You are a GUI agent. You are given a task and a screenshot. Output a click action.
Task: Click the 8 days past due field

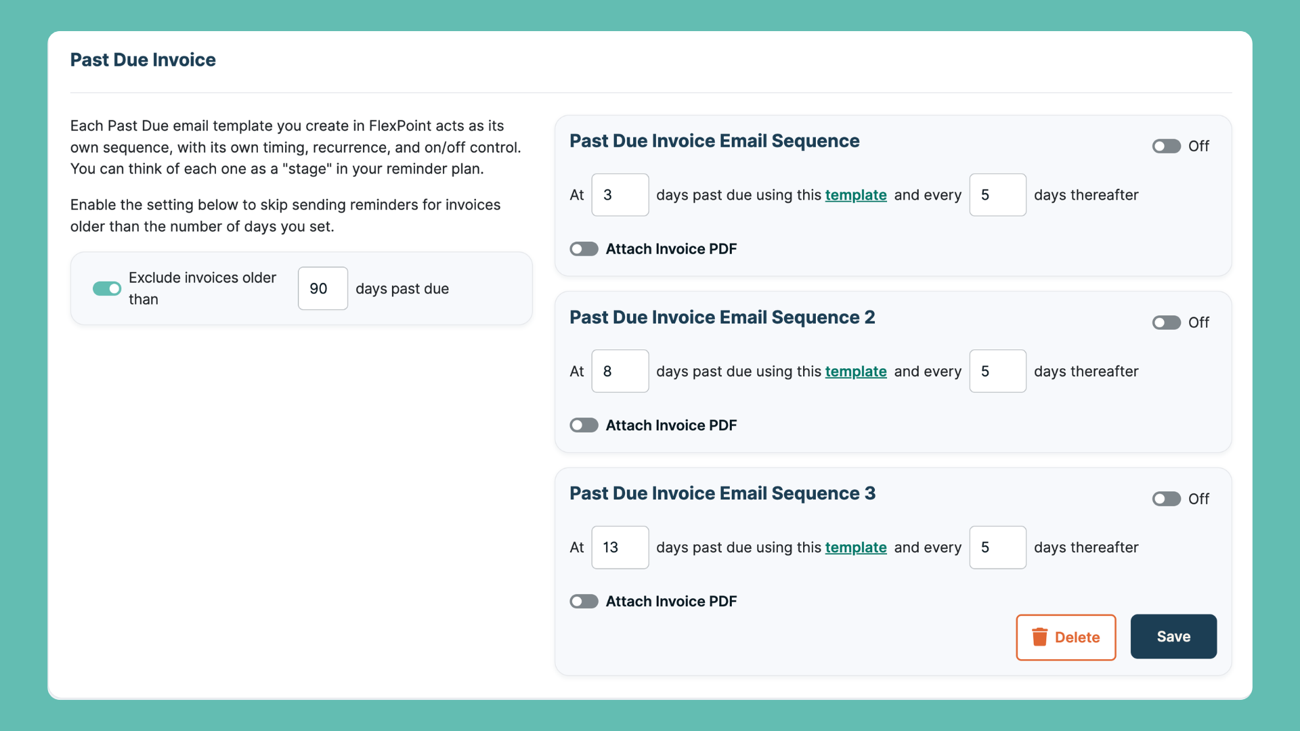620,372
